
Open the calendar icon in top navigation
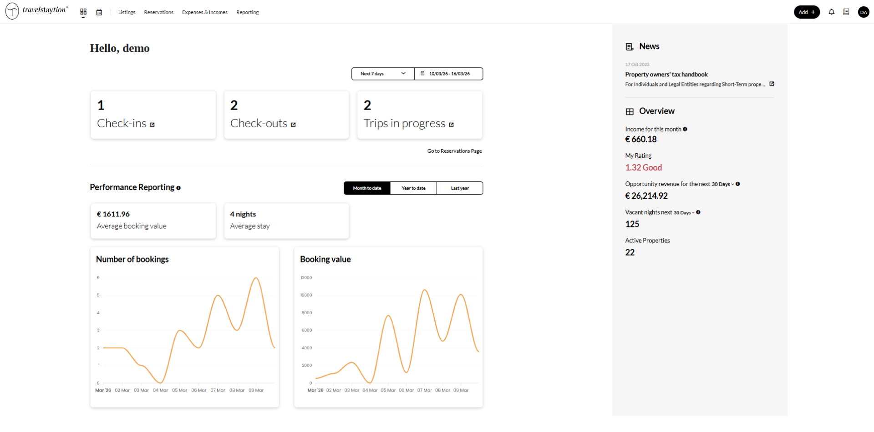tap(99, 12)
